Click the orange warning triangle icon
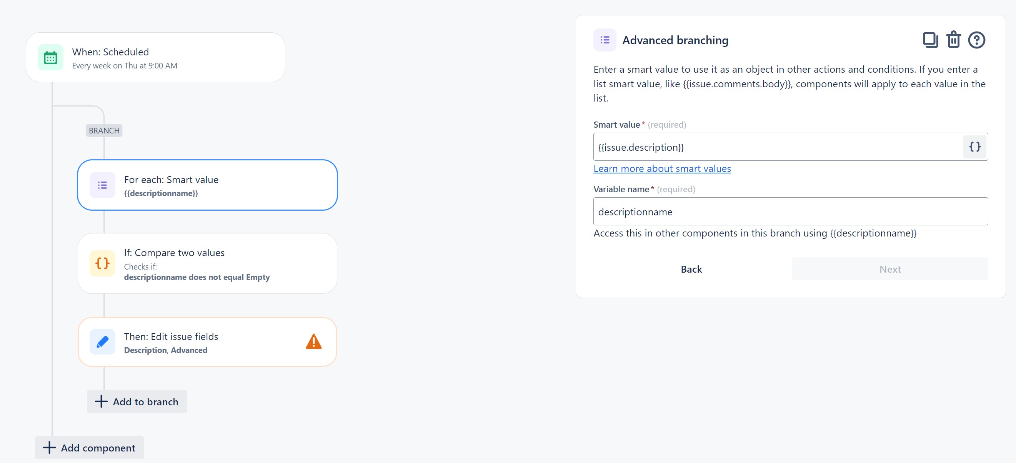Screen dimensions: 1016x463 (314, 341)
